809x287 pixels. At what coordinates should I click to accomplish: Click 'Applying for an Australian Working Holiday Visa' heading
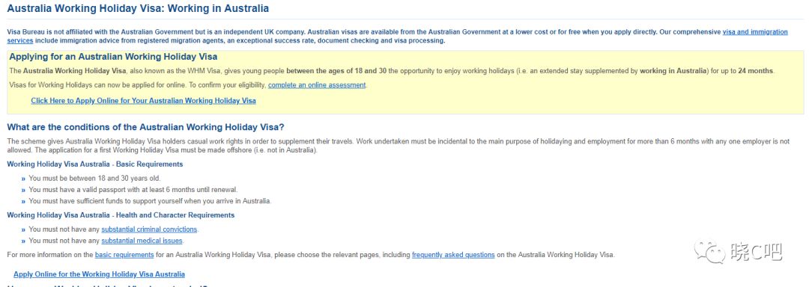113,57
